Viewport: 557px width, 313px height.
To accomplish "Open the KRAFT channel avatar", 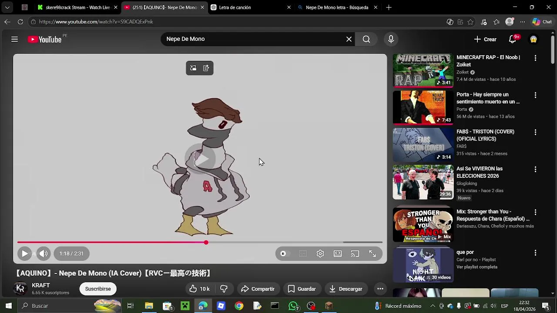I will click(20, 289).
